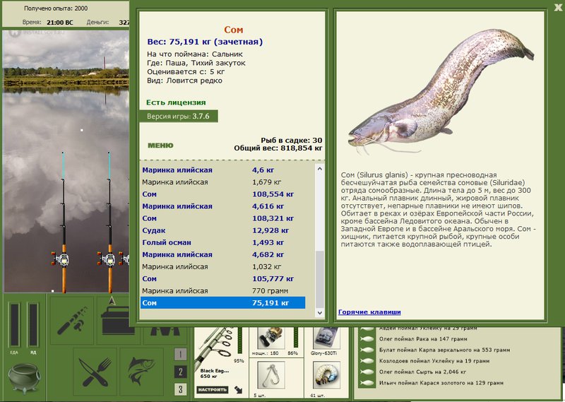Select the Маринка илийская 4,6 кг row
Screen dimensions: 565x402
[222, 170]
